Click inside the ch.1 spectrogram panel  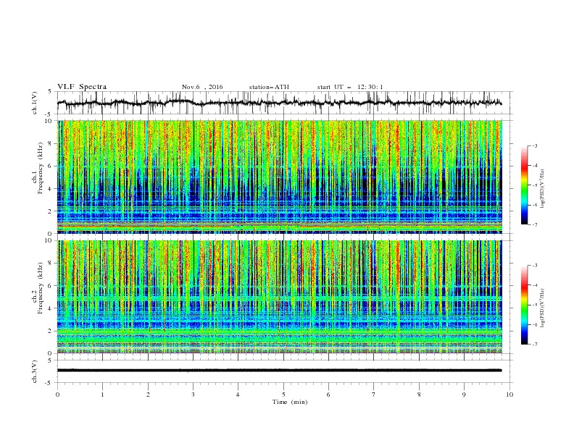pyautogui.click(x=280, y=177)
